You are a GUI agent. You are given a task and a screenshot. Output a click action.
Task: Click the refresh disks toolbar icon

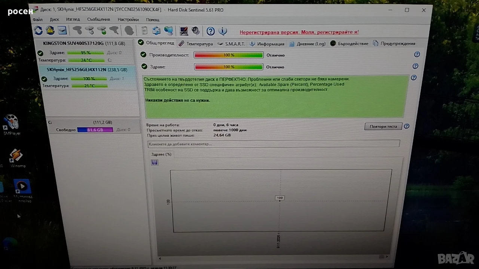[38, 30]
